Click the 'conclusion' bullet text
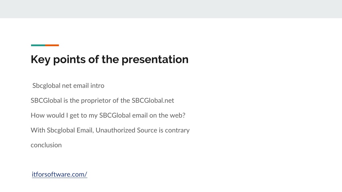Viewport: 342px width, 192px height. [x=46, y=145]
